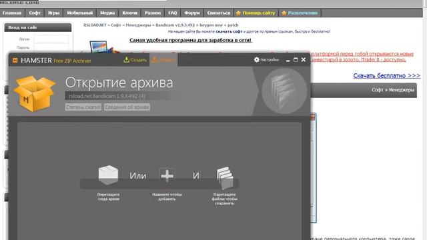The width and height of the screenshot is (427, 240).
Task: Click 'Нажмите чтобы добавить' caption
Action: point(167,197)
